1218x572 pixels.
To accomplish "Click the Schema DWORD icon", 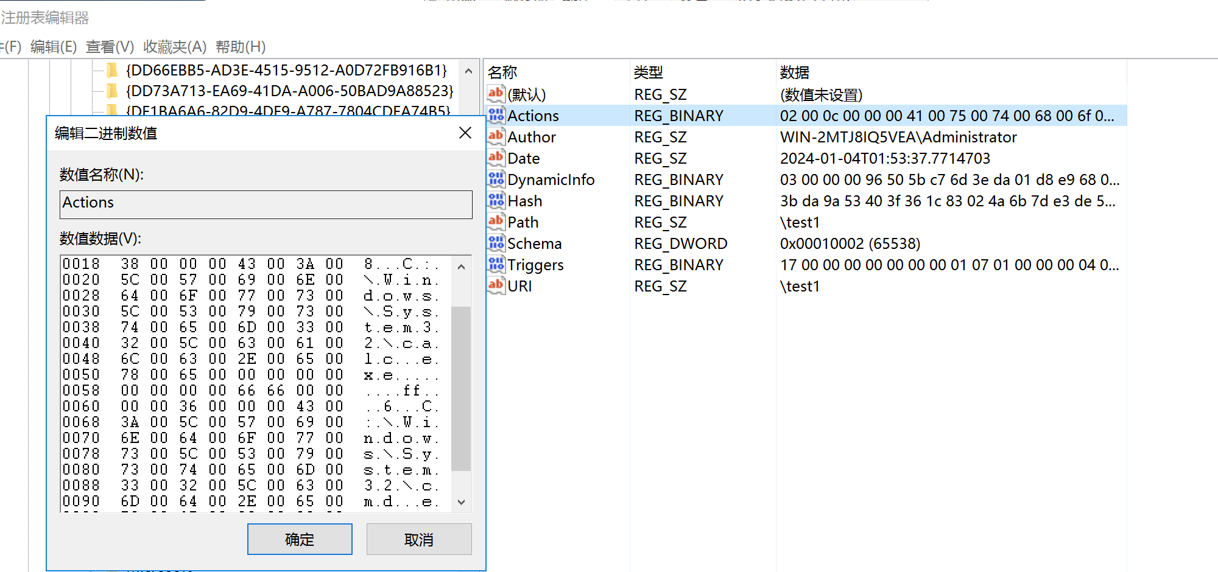I will pyautogui.click(x=496, y=243).
